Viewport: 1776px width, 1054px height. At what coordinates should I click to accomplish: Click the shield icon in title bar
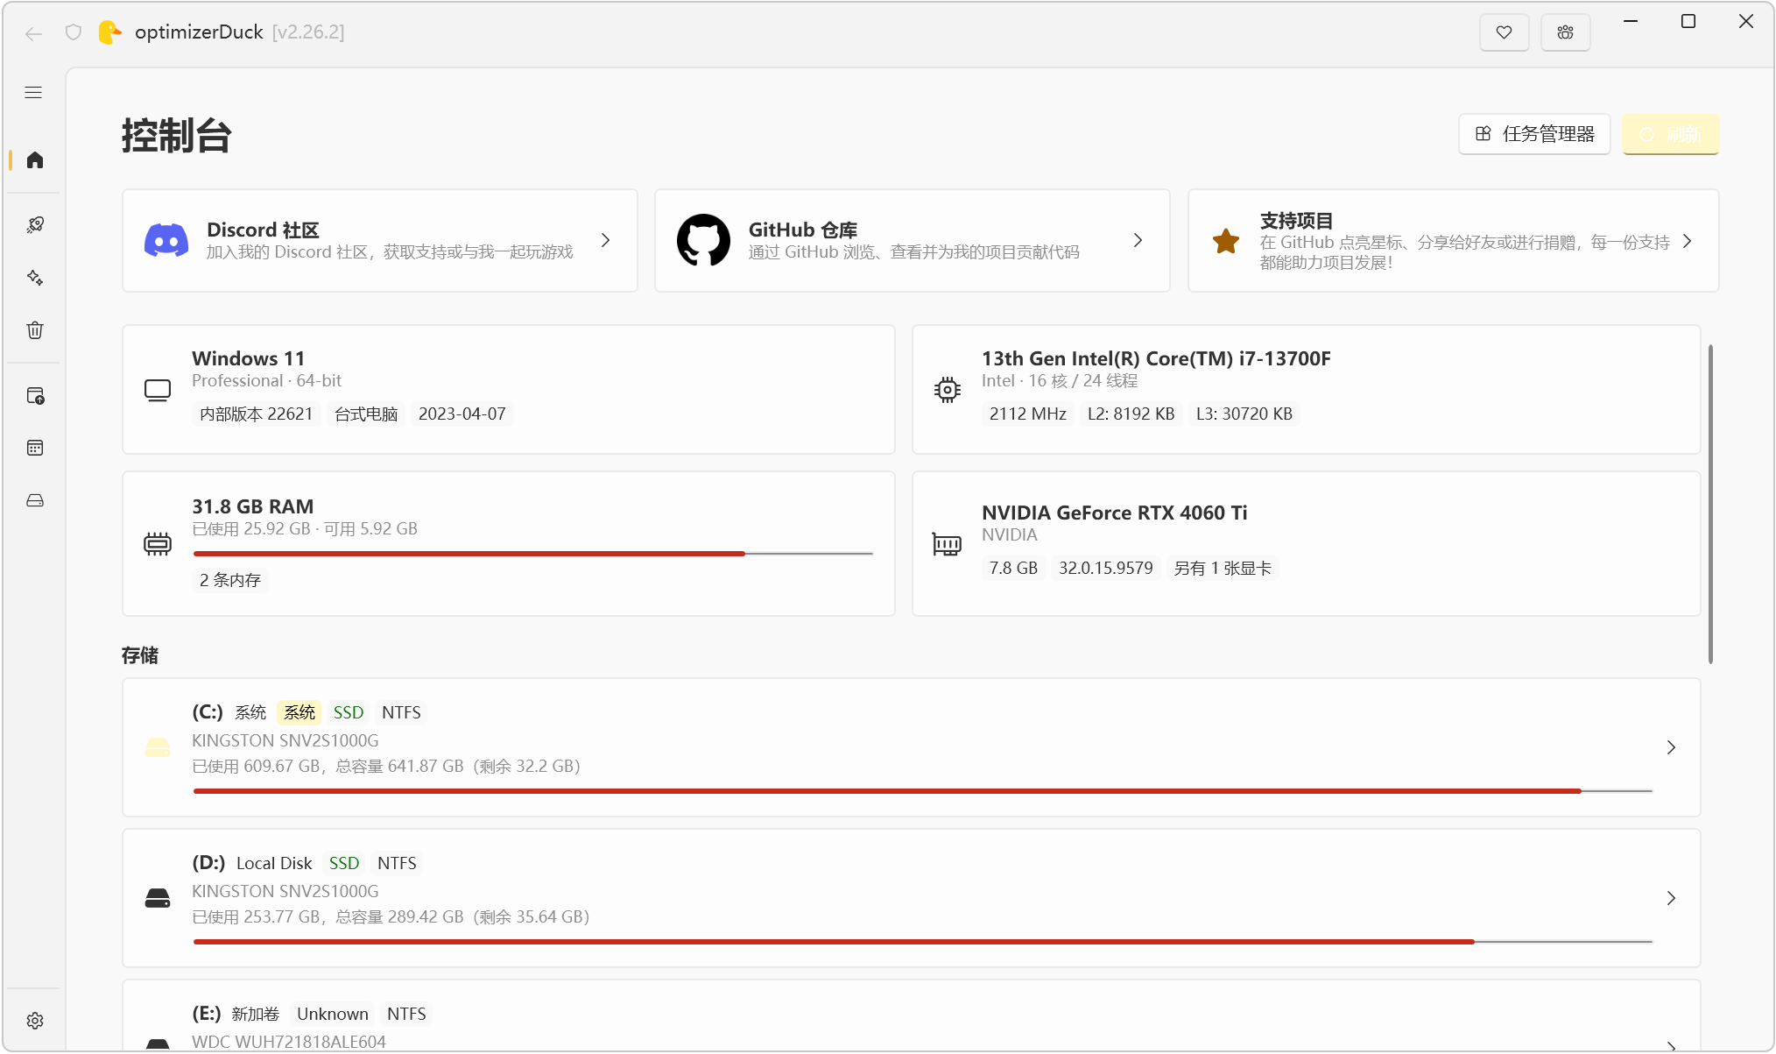74,32
